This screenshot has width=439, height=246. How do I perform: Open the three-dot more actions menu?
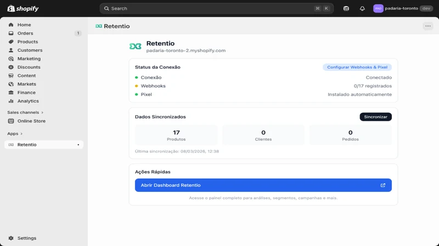(x=428, y=26)
